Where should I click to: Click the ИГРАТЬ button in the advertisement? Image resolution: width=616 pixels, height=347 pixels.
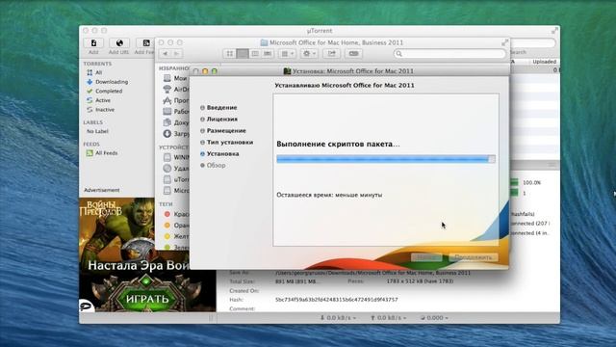(x=147, y=299)
